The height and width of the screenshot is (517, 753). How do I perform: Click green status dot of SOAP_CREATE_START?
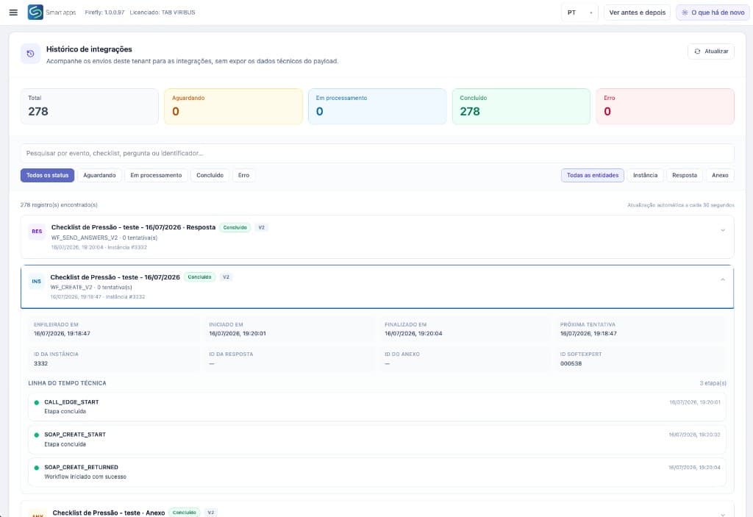point(37,435)
